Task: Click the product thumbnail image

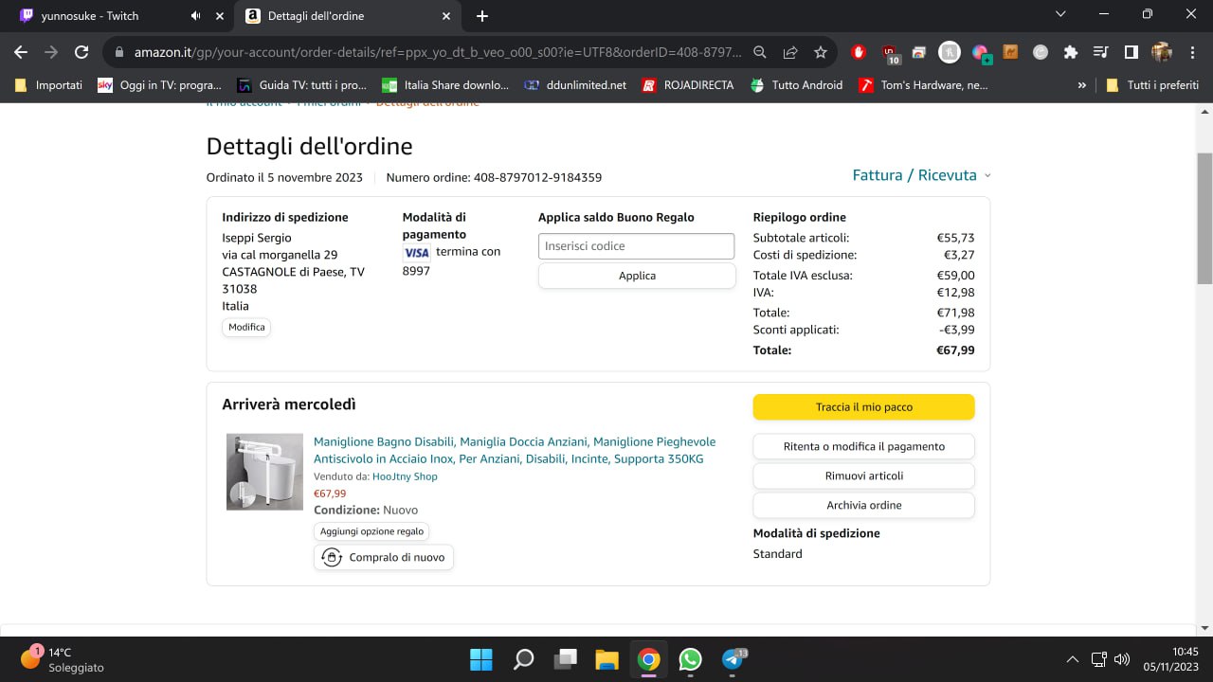Action: 264,472
